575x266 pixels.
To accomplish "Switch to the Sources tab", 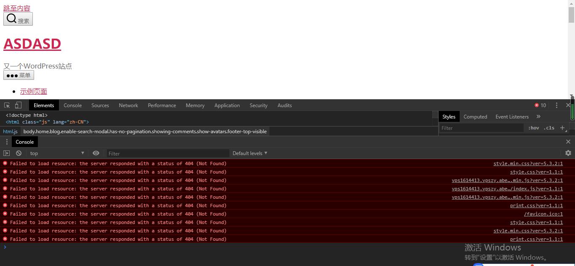I will tap(100, 105).
